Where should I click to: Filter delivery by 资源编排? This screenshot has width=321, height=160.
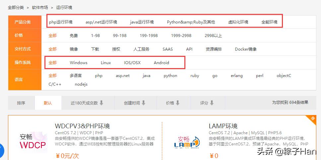(214, 49)
